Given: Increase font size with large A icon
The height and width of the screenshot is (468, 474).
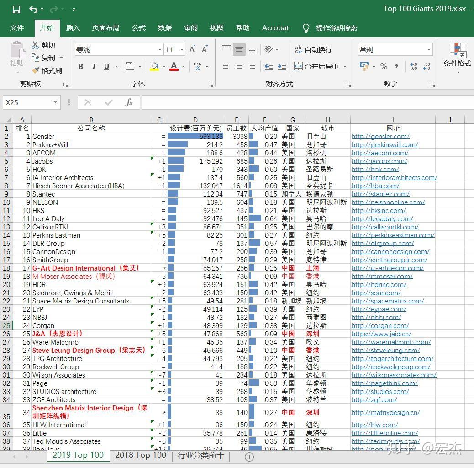Looking at the screenshot, I should pos(192,49).
